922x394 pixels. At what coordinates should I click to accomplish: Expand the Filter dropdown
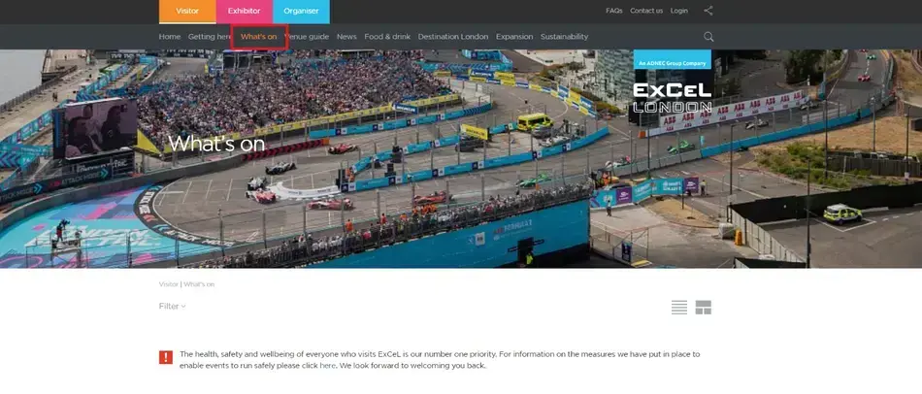[173, 306]
